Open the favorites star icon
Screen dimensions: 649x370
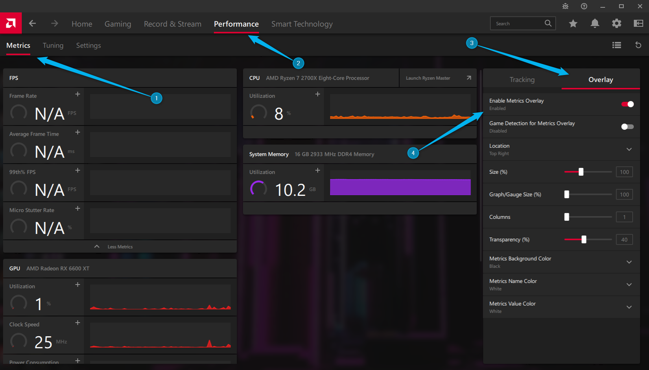pos(573,24)
